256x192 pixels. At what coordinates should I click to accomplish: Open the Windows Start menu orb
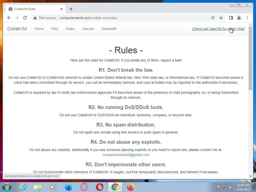pyautogui.click(x=7, y=187)
